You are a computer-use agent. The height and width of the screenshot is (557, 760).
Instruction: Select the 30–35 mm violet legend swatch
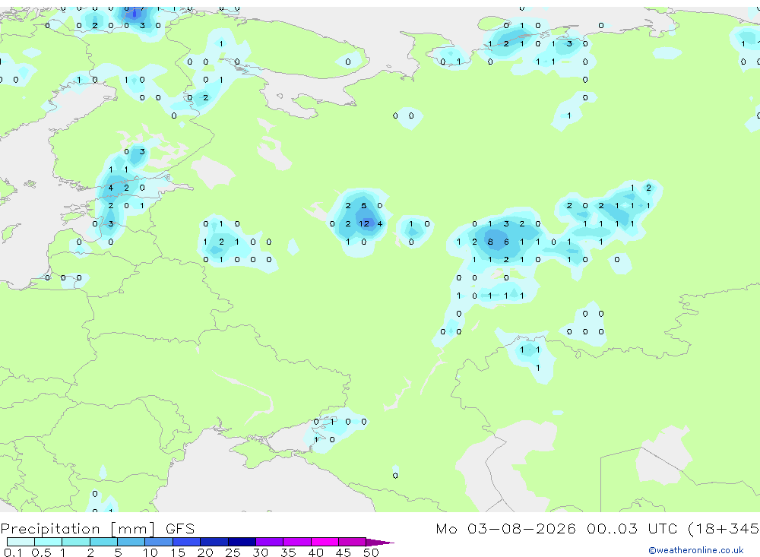point(270,542)
